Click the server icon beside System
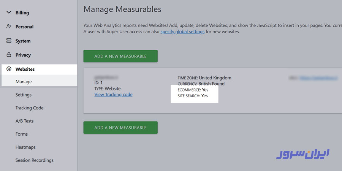 coord(9,41)
